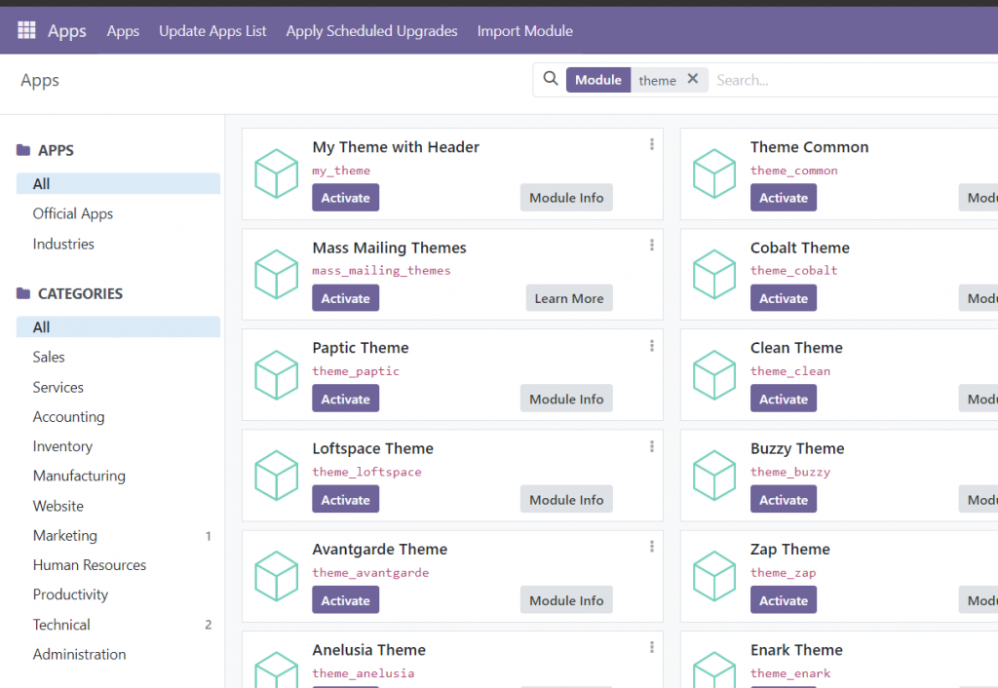Focus the Search input field
Viewport: 998px width, 688px height.
(854, 80)
